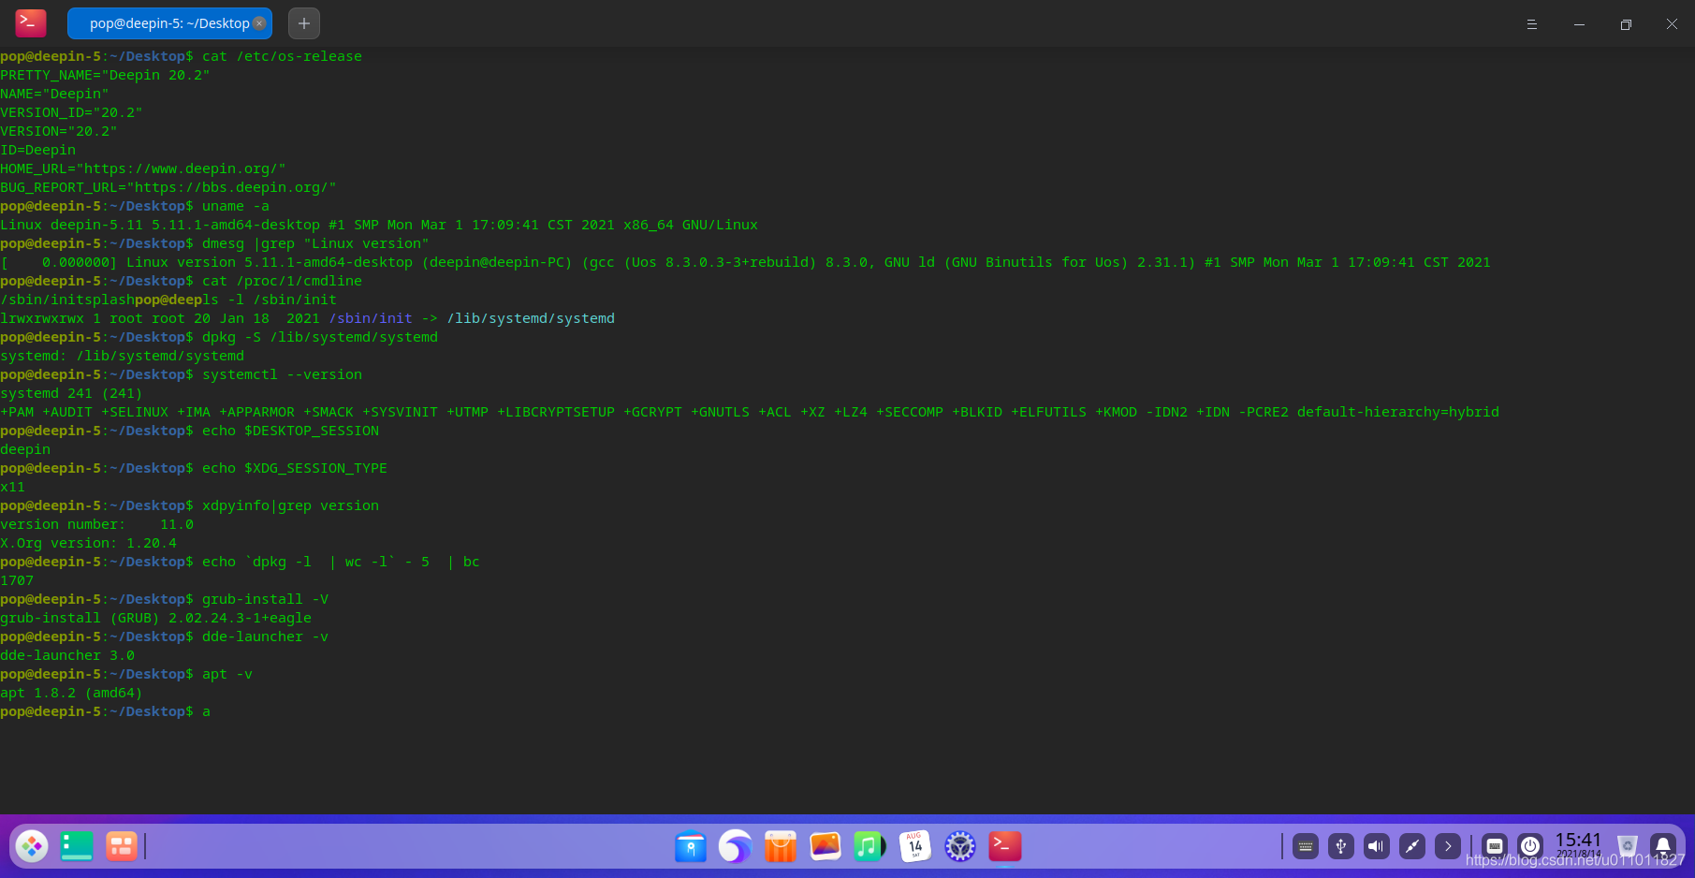Launch the File Manager from the dock

(x=691, y=846)
